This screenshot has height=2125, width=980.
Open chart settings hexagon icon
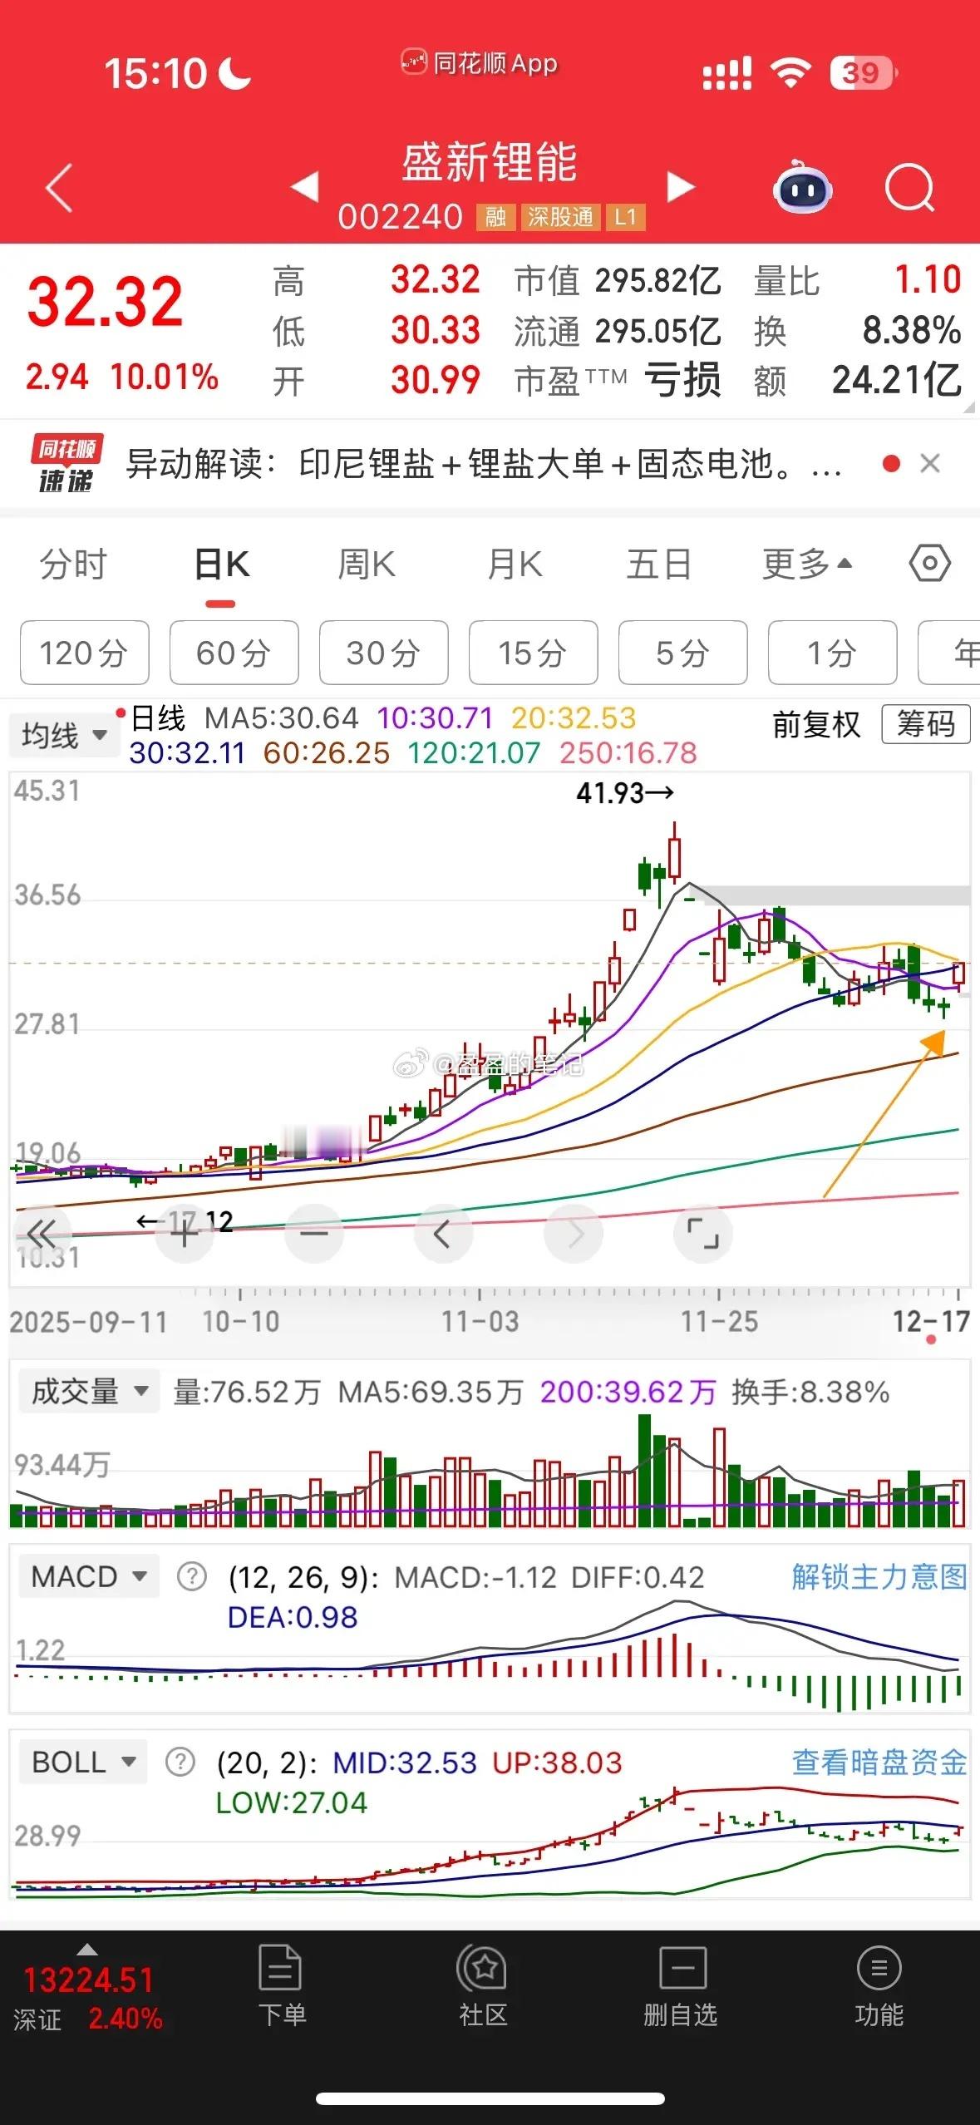point(929,564)
